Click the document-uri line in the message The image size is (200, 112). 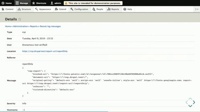[60, 77]
